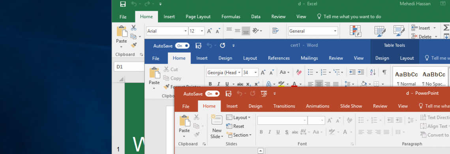Click Format Painter brush in Excel clipboard
Image resolution: width=450 pixels, height=154 pixels.
(133, 45)
